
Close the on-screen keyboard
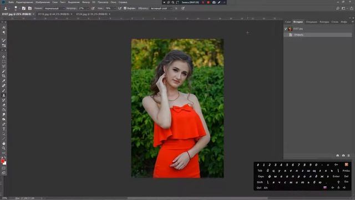coord(346,164)
